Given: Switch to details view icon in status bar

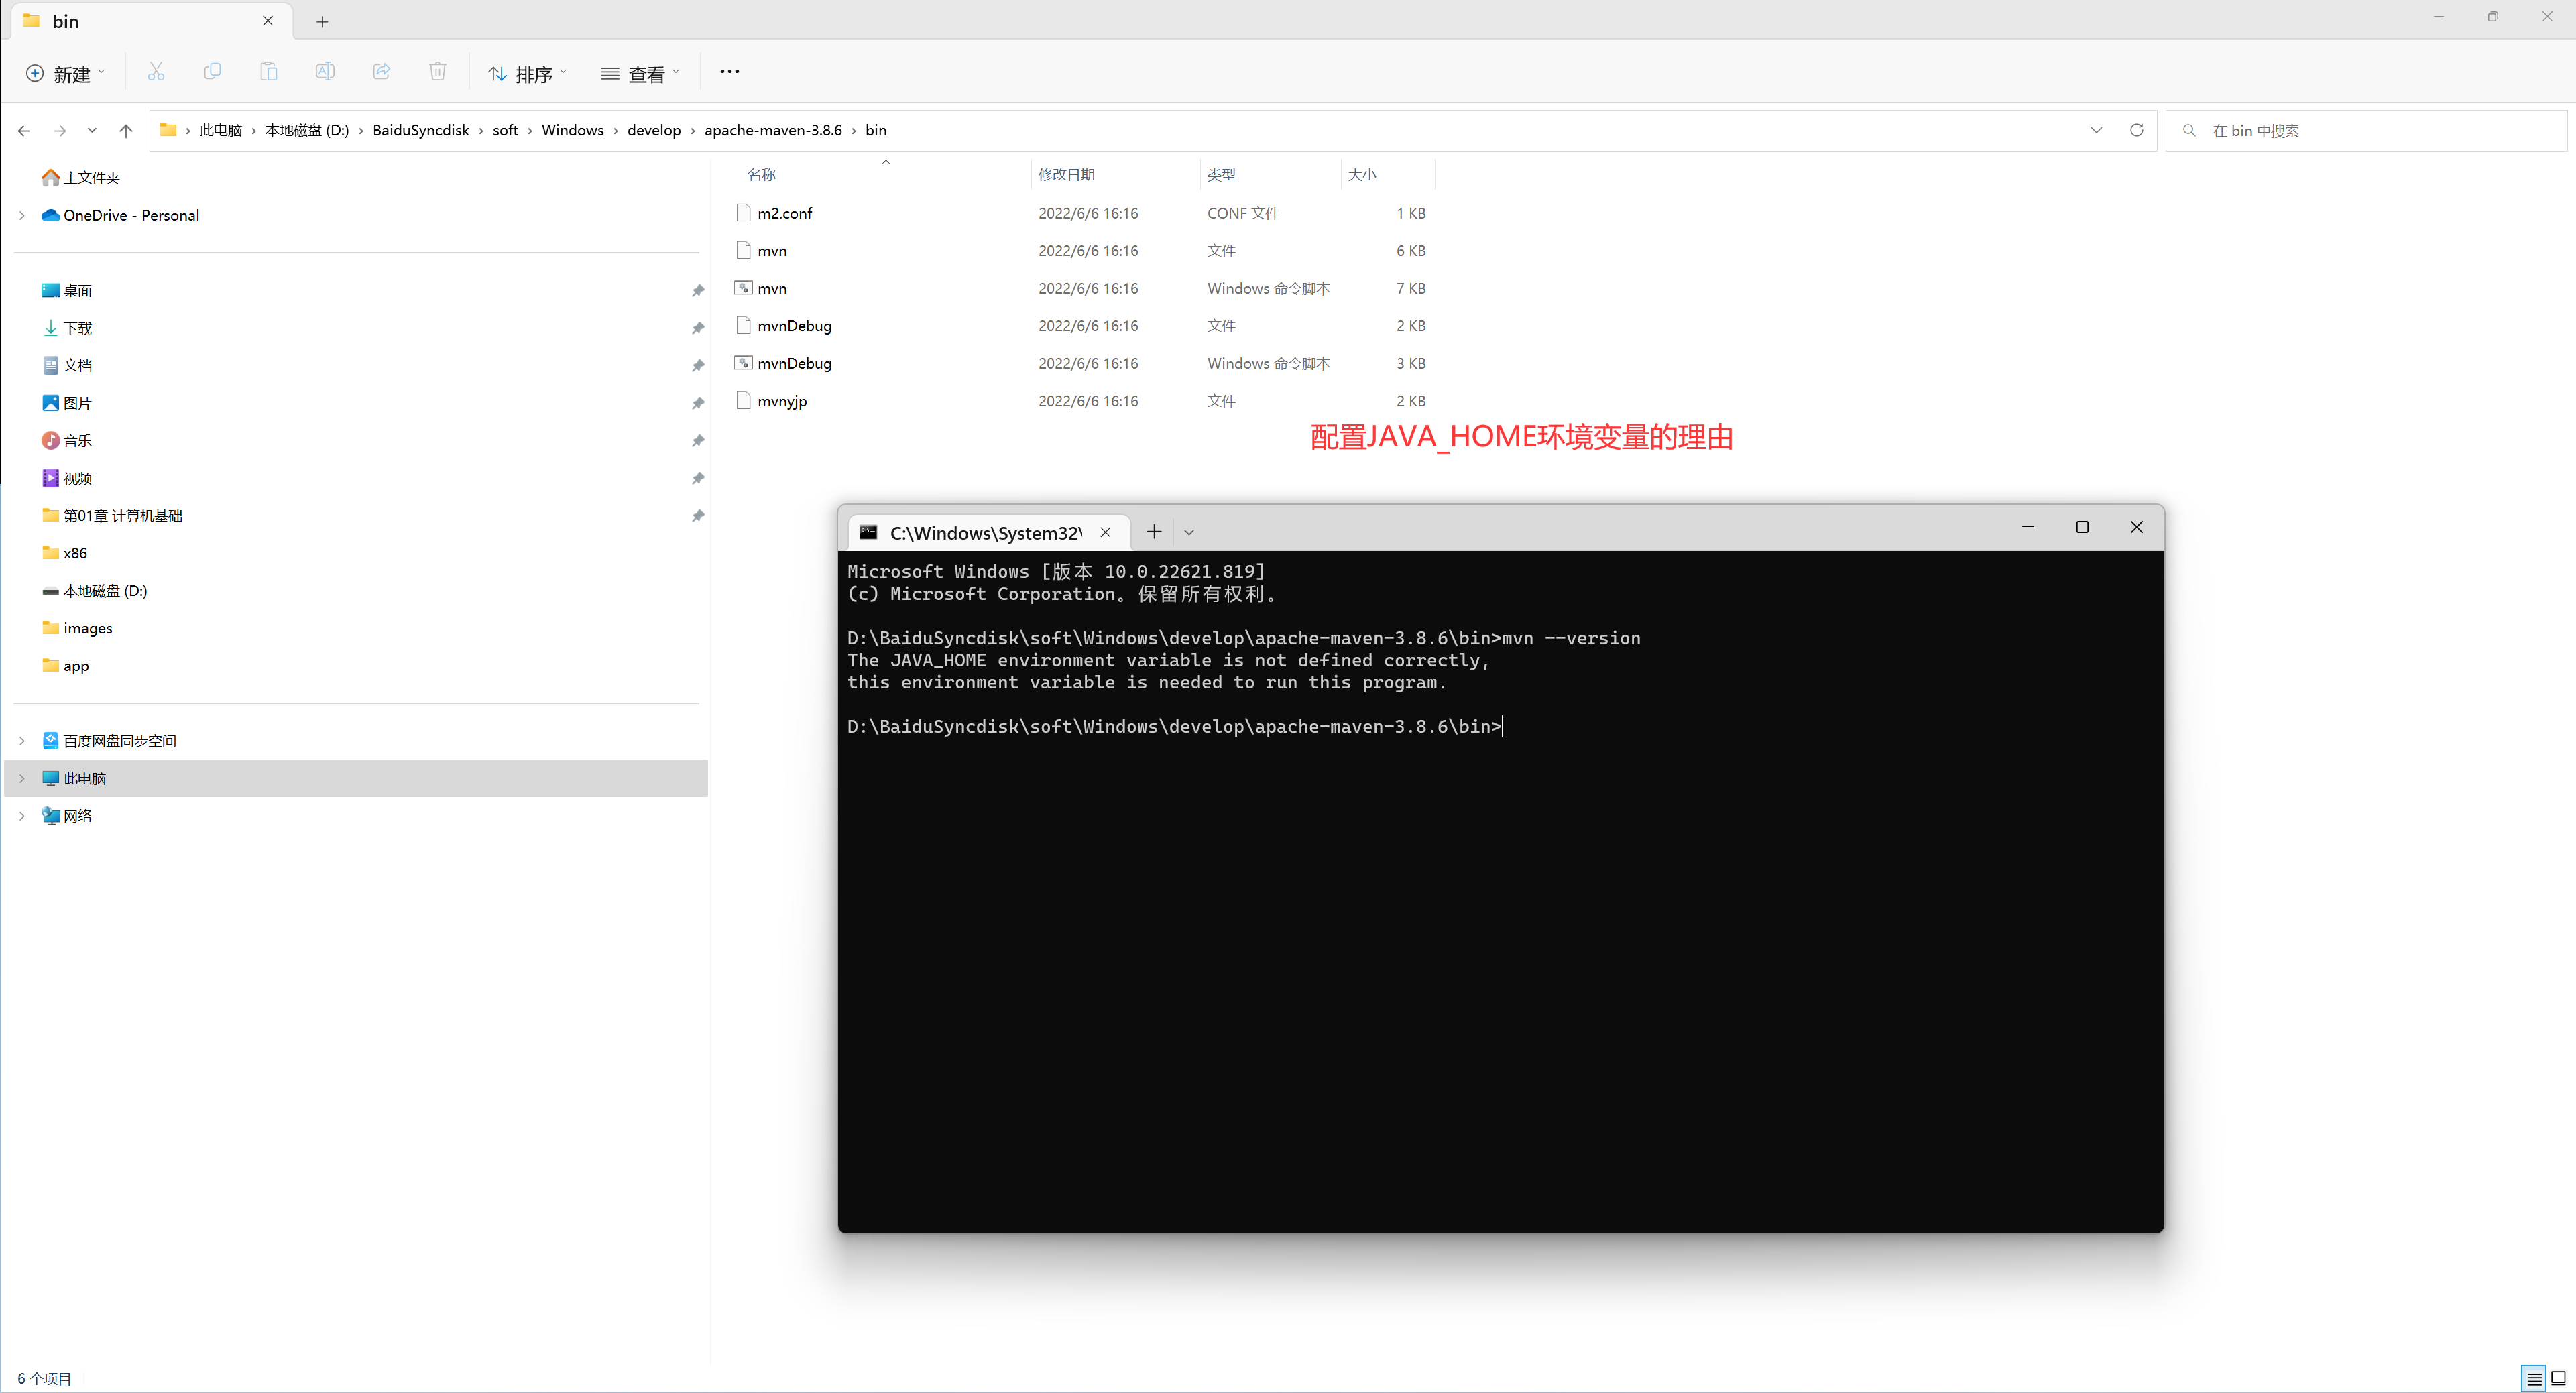Looking at the screenshot, I should click(2534, 1379).
